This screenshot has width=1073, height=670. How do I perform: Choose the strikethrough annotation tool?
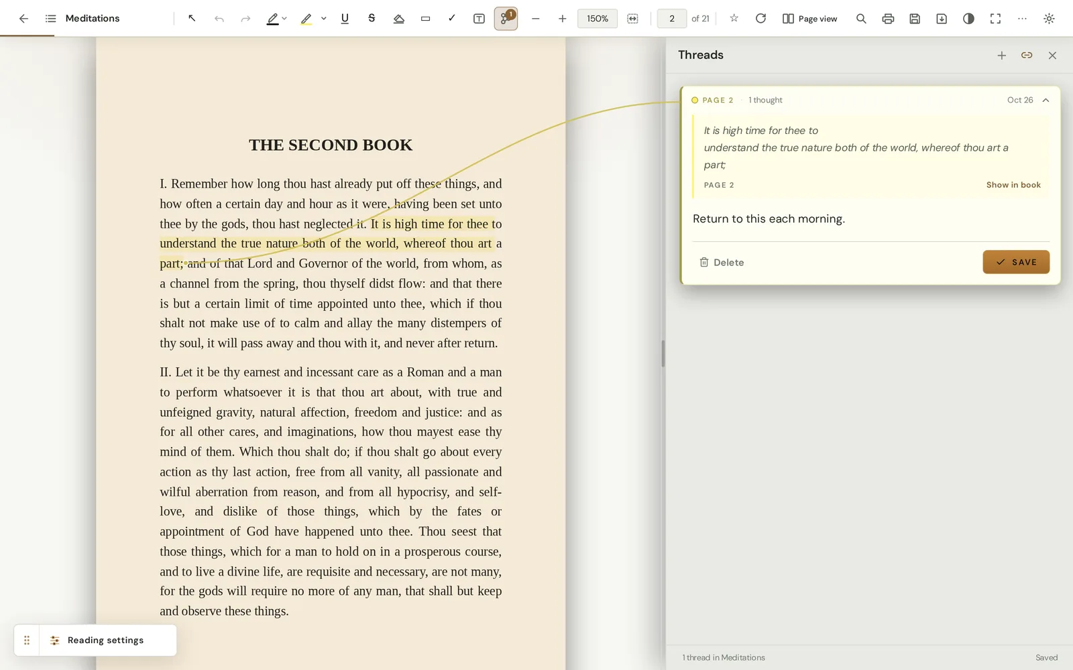pos(372,19)
